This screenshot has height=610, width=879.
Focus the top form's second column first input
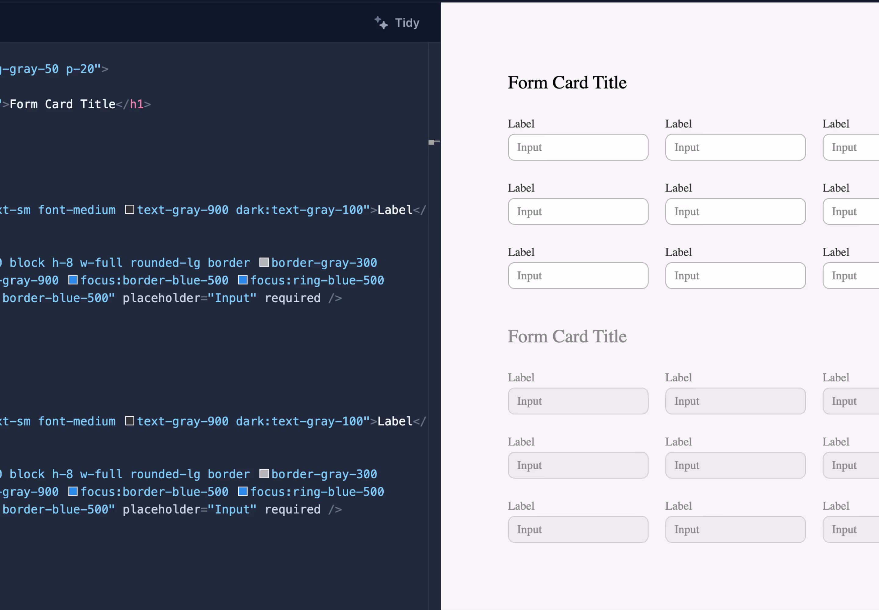735,147
